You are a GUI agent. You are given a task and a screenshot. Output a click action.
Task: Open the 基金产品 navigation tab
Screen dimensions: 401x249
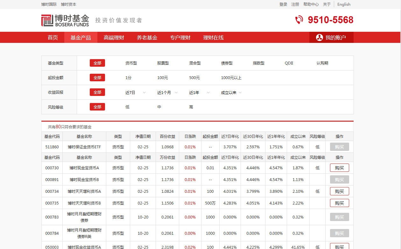point(81,37)
